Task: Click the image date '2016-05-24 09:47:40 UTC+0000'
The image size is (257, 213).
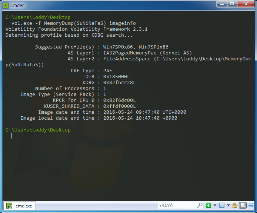Action: 145,112
